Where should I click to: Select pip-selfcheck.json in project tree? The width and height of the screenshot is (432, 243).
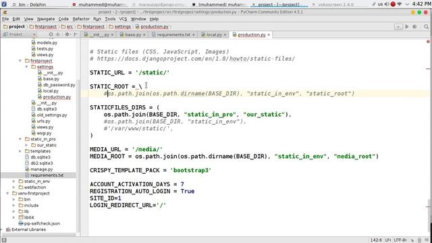point(42,223)
